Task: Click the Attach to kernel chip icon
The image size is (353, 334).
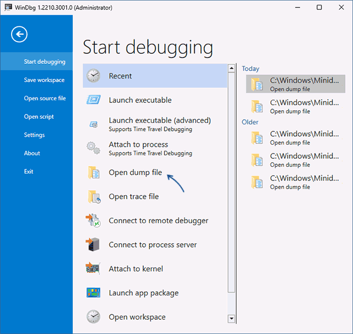Action: click(x=93, y=269)
